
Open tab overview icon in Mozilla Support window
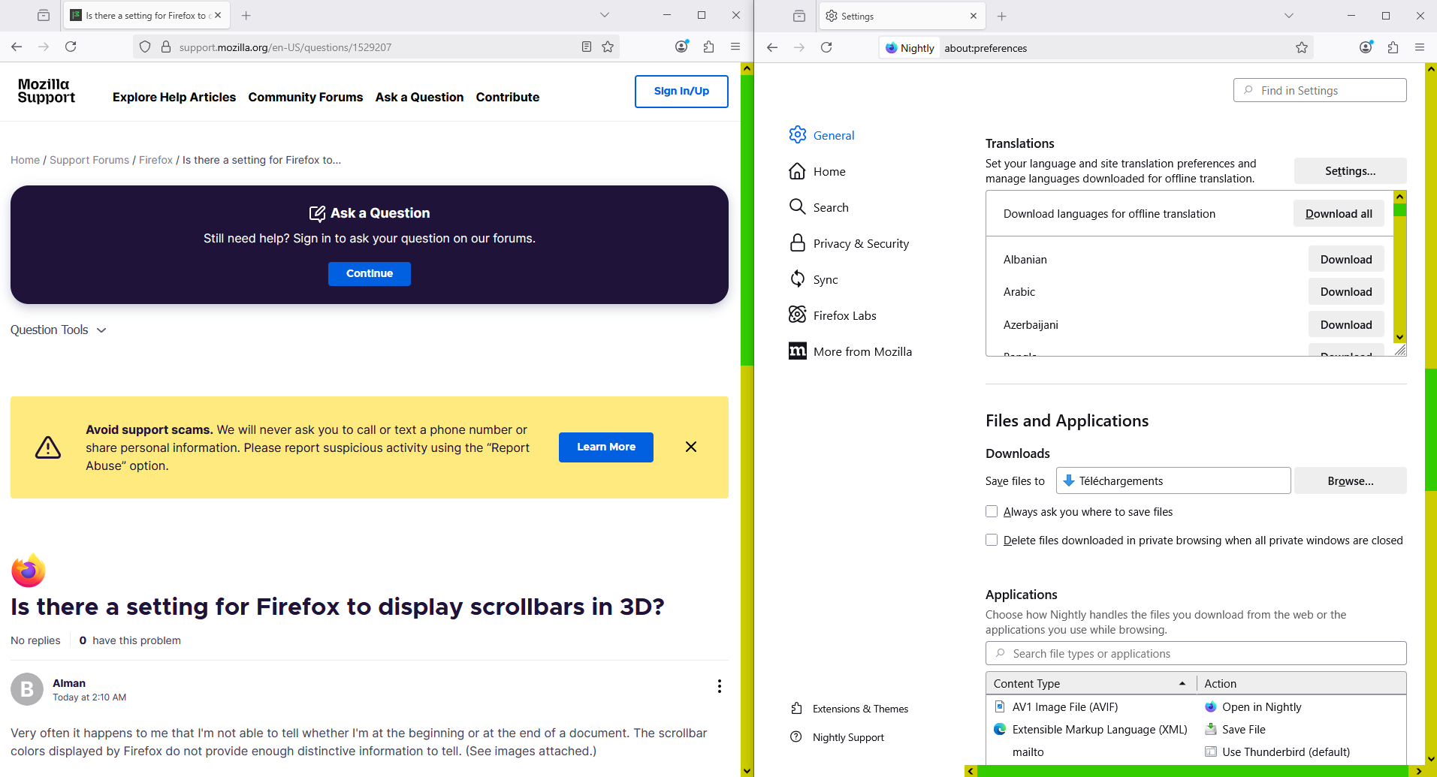(x=44, y=15)
